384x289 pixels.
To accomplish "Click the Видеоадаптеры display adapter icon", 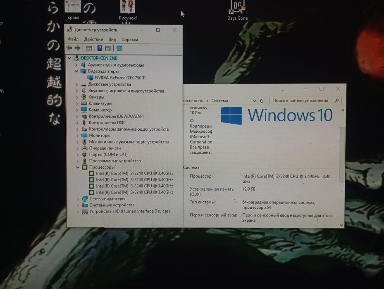I will (83, 71).
